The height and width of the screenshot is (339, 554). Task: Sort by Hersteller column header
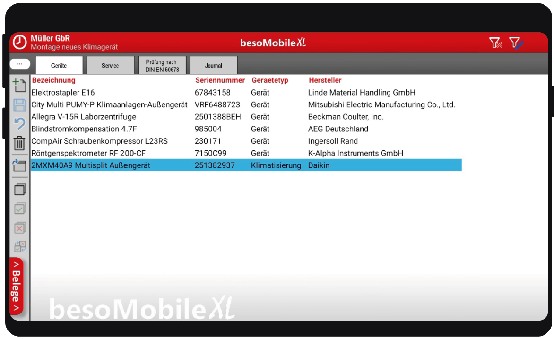[x=325, y=80]
